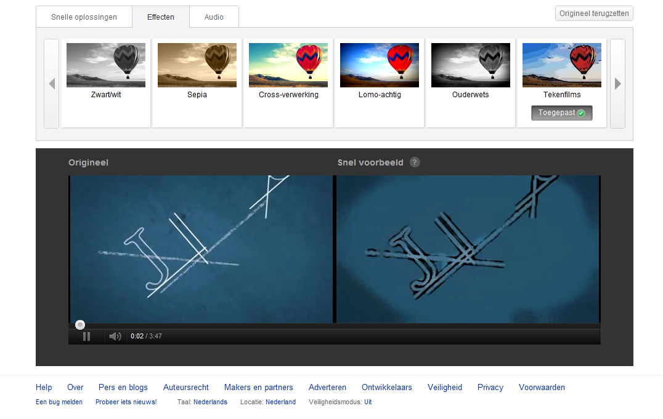The width and height of the screenshot is (663, 419).
Task: Toggle the Toegepast button under Tekenfilms
Action: [x=561, y=113]
